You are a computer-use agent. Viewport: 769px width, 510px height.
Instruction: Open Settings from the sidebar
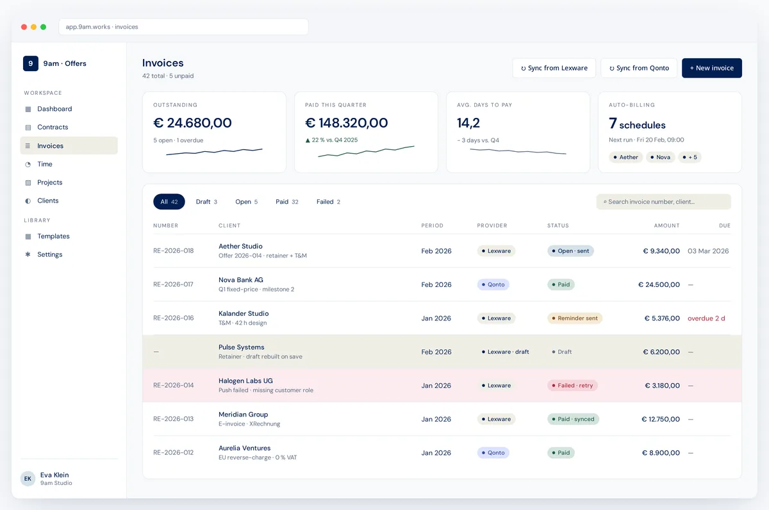69,254
